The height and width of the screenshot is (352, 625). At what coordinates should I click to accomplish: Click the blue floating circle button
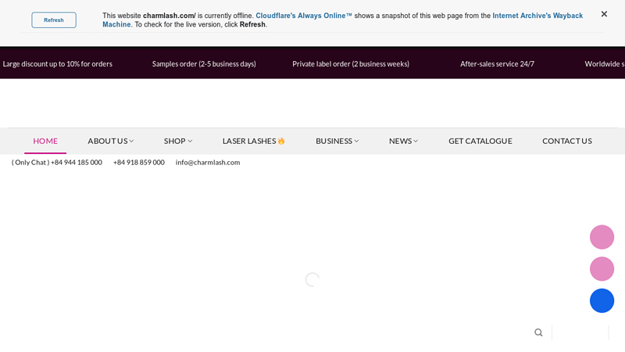coord(602,301)
